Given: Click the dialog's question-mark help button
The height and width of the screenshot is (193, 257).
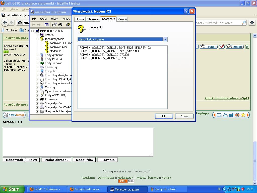Looking at the screenshot, I should (186, 11).
